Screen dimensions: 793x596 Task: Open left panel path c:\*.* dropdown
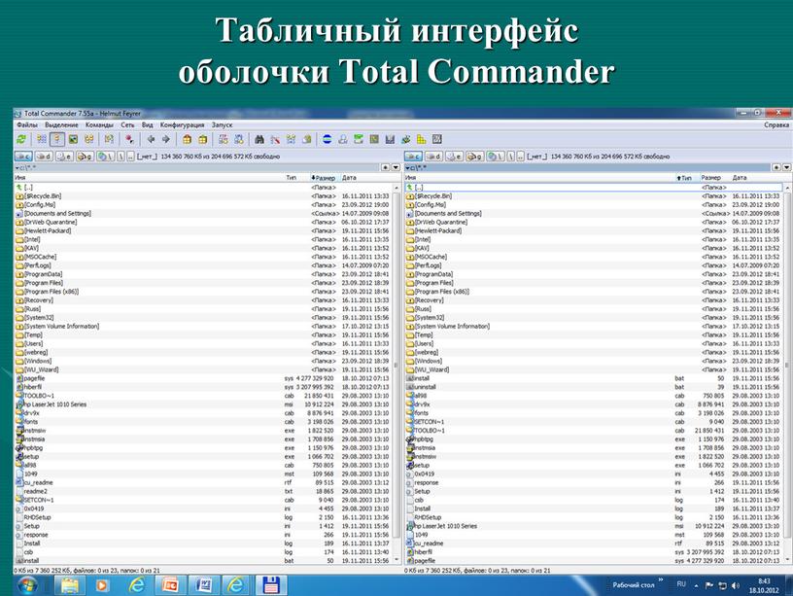pyautogui.click(x=25, y=167)
